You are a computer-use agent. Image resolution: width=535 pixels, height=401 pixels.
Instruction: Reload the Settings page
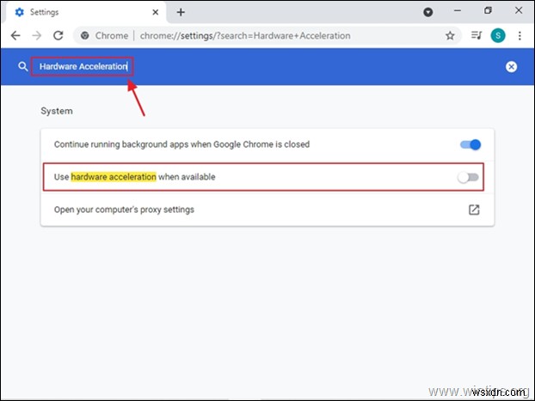(58, 35)
